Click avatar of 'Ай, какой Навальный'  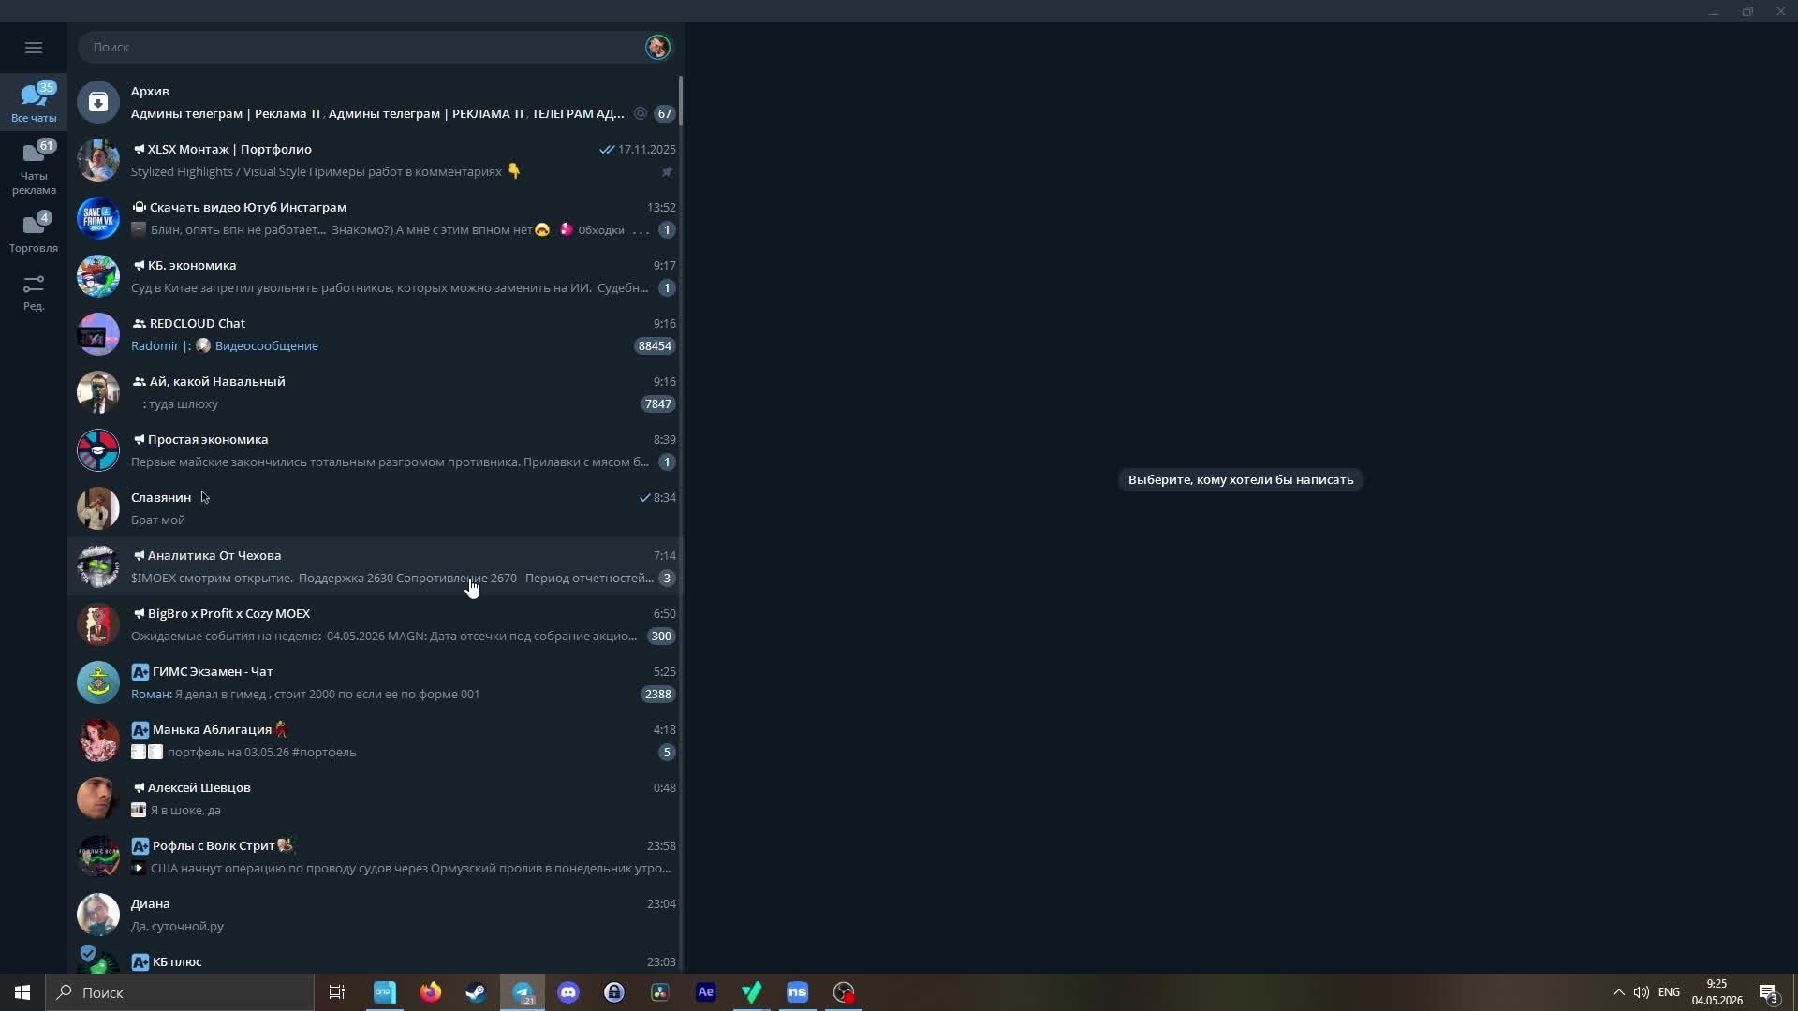(x=98, y=392)
